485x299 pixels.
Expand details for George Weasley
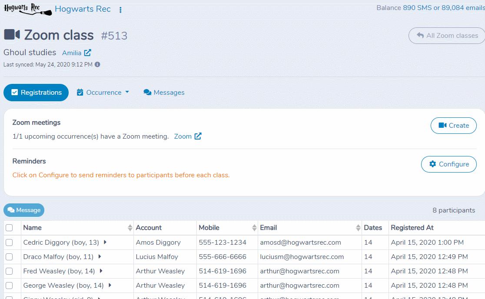pyautogui.click(x=110, y=285)
